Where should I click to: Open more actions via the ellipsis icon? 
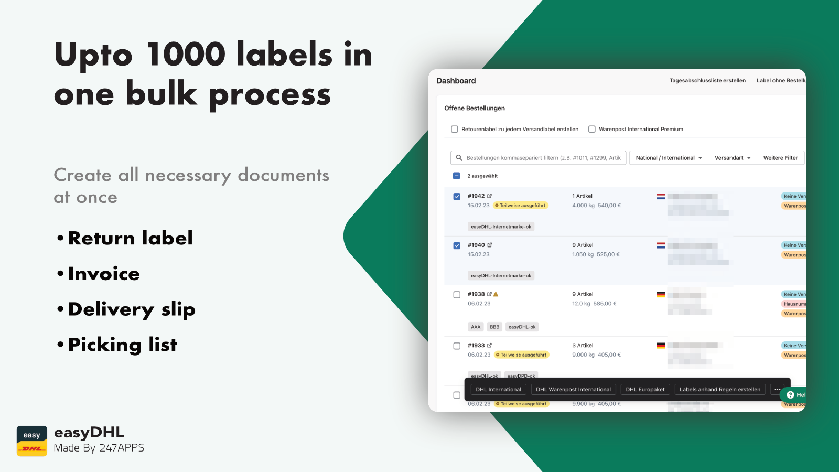point(778,389)
